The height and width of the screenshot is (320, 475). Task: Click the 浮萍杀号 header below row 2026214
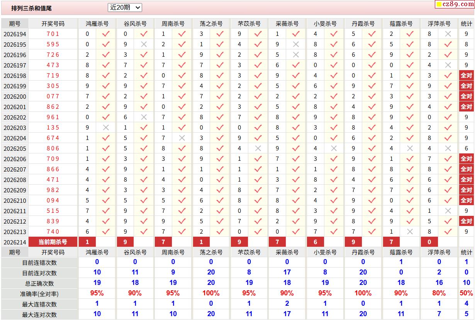click(439, 253)
